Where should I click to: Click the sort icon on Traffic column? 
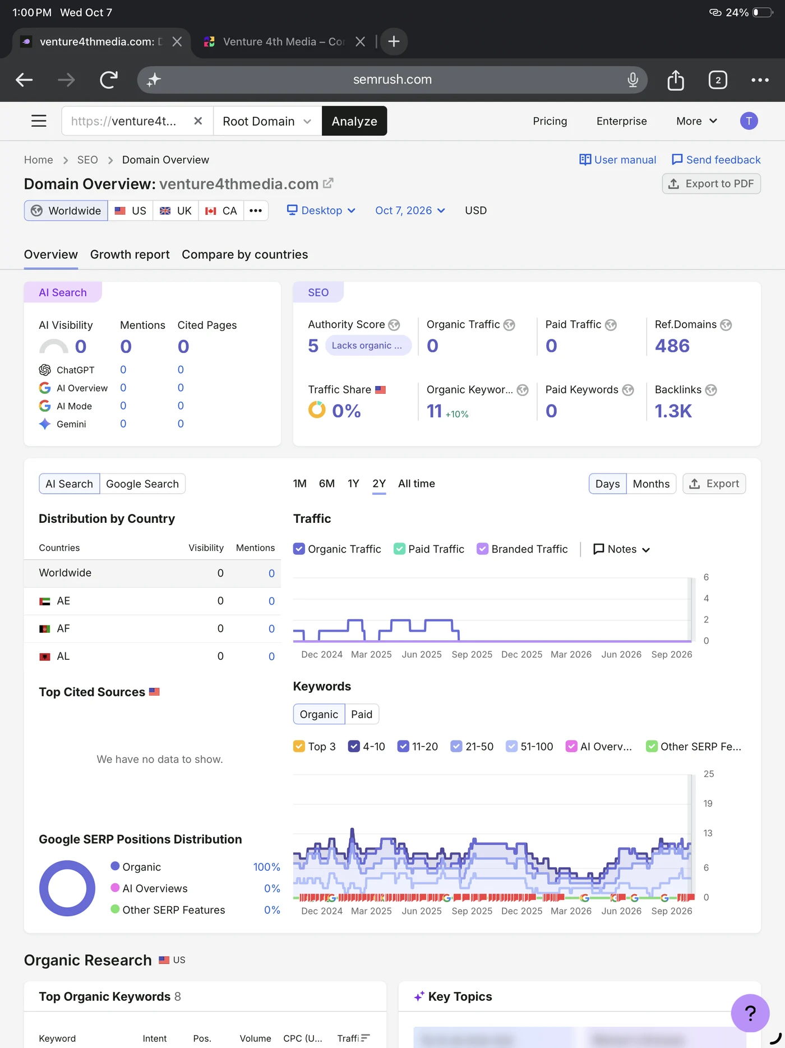pyautogui.click(x=365, y=1038)
